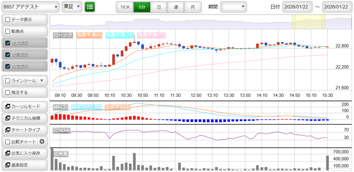
Task: Click the yellow range selector in overview
Action: coord(308,22)
